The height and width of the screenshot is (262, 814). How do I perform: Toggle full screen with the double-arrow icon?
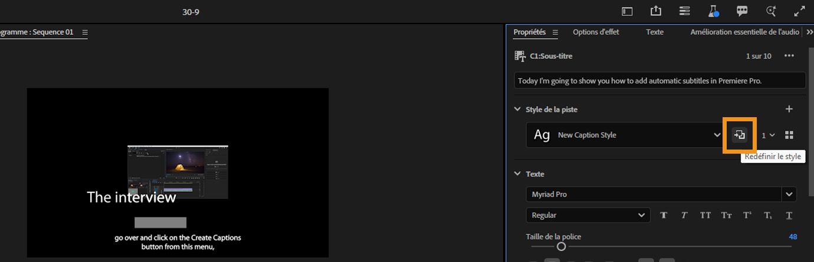pyautogui.click(x=799, y=11)
